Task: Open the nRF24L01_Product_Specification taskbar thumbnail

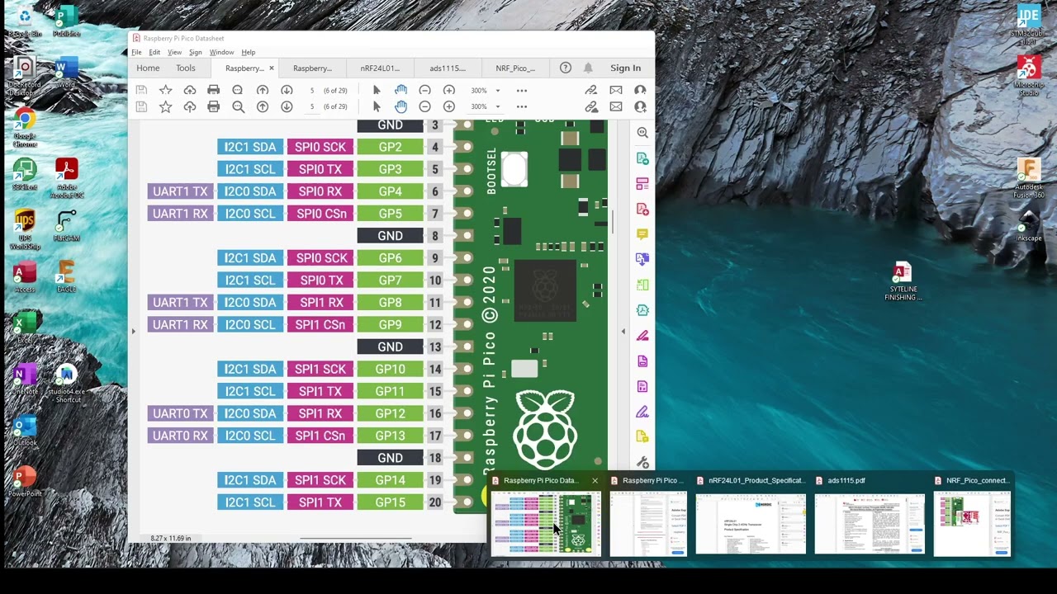Action: pos(751,516)
